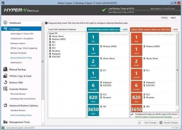Click offsite panel scroll down arrow

[x=177, y=110]
